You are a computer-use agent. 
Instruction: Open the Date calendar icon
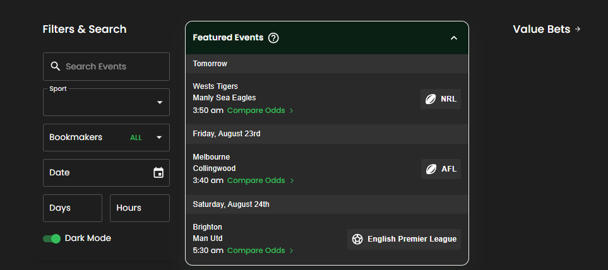[x=158, y=173]
